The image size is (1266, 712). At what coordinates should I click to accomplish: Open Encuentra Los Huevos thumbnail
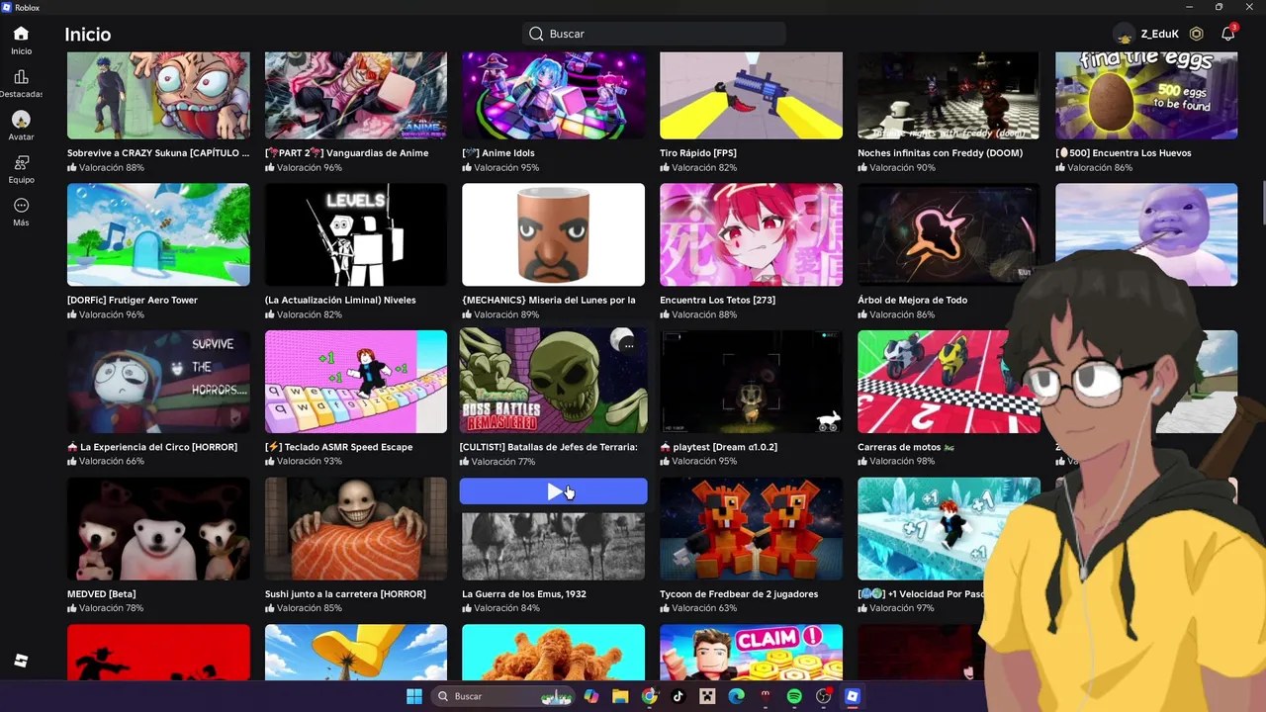[1146, 96]
